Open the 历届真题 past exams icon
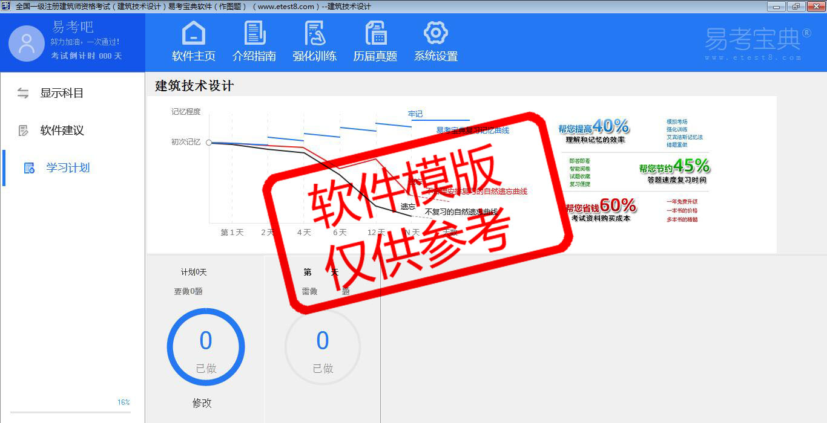827x423 pixels. tap(376, 33)
